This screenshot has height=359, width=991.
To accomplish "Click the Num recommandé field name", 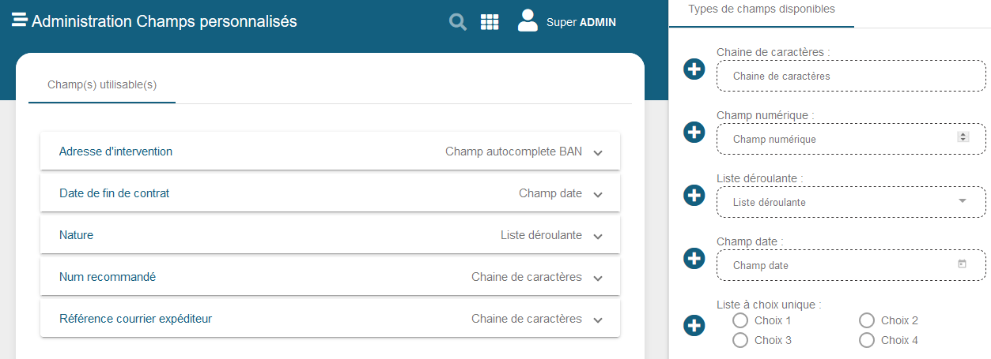I will pos(108,277).
